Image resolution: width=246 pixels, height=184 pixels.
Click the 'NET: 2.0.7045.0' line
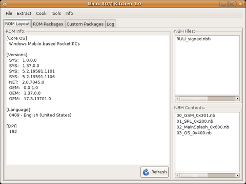point(27,82)
